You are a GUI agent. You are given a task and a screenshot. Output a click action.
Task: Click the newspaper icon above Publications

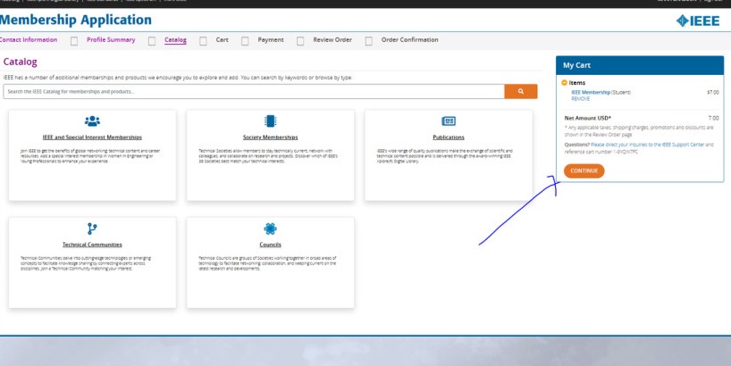click(449, 121)
